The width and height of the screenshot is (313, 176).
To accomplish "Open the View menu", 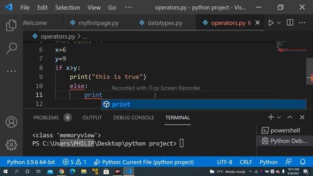I will tap(94, 8).
